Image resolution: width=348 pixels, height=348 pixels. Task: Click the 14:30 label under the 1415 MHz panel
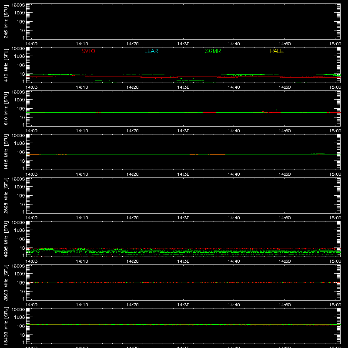tap(183, 174)
